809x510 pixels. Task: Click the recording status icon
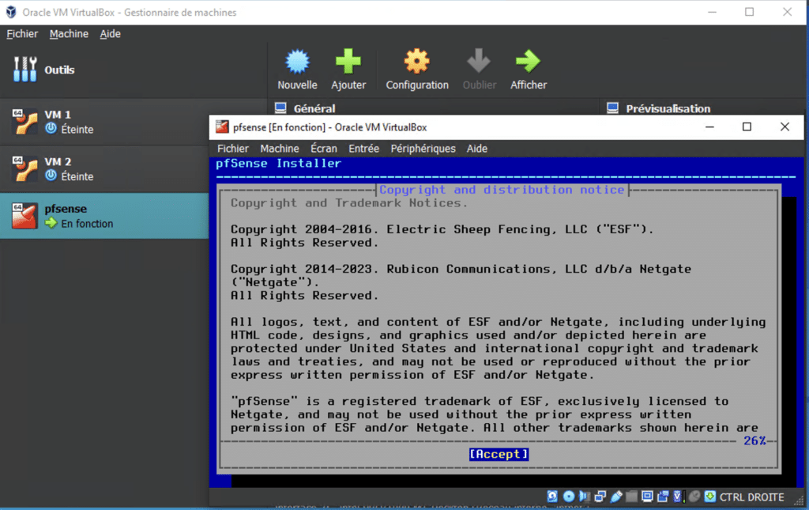coord(663,497)
